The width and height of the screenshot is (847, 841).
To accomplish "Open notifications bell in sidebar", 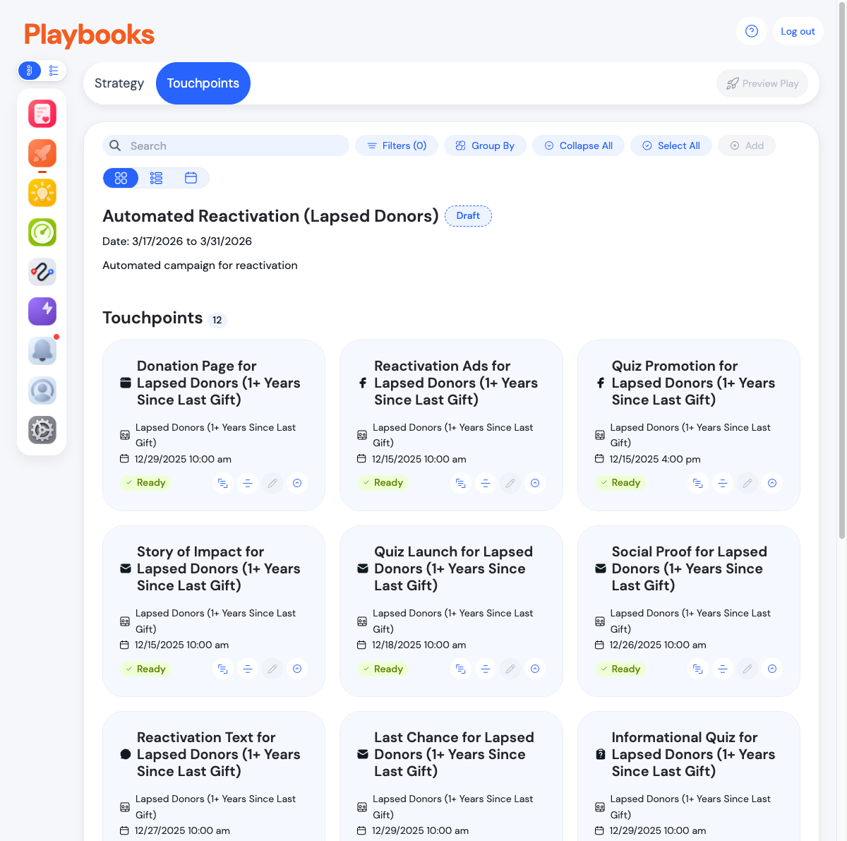I will pos(42,351).
